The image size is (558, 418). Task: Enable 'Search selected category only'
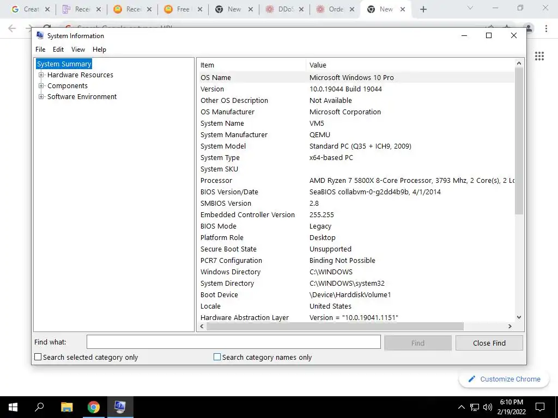point(38,357)
